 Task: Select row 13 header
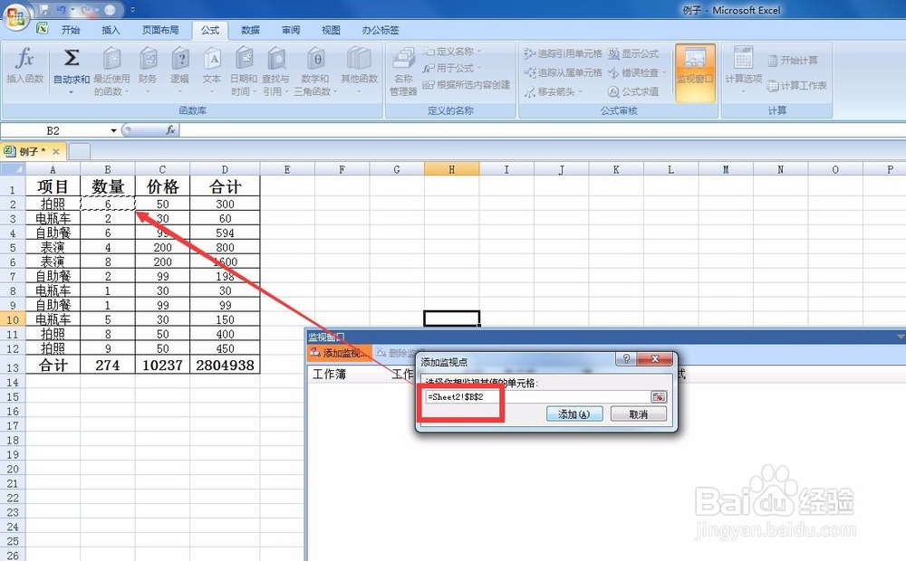13,366
